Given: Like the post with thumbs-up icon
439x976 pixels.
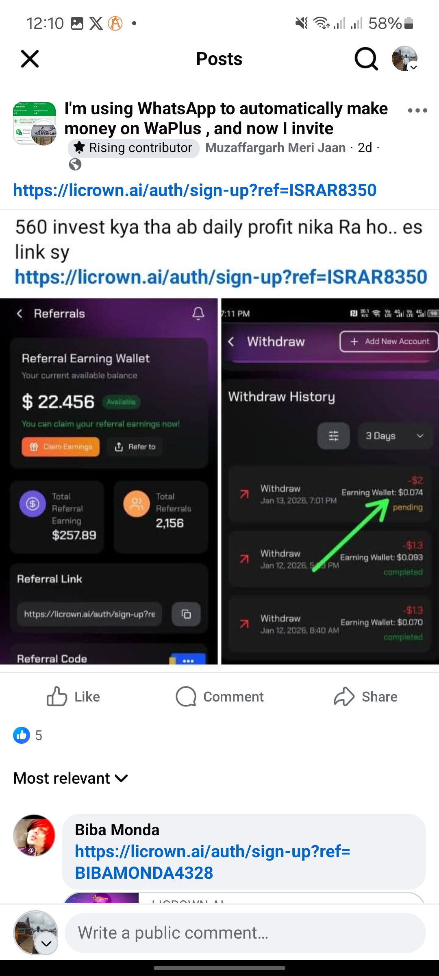Looking at the screenshot, I should click(73, 697).
